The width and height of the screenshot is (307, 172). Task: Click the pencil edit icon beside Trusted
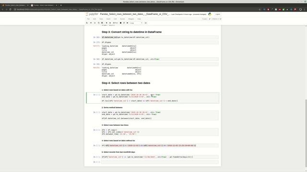coord(210,19)
